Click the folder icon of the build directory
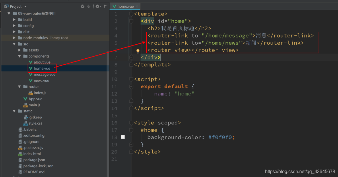 click(x=20, y=19)
